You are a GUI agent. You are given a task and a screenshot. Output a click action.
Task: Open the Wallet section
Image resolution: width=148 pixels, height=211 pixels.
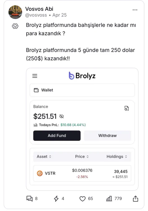tap(82, 90)
